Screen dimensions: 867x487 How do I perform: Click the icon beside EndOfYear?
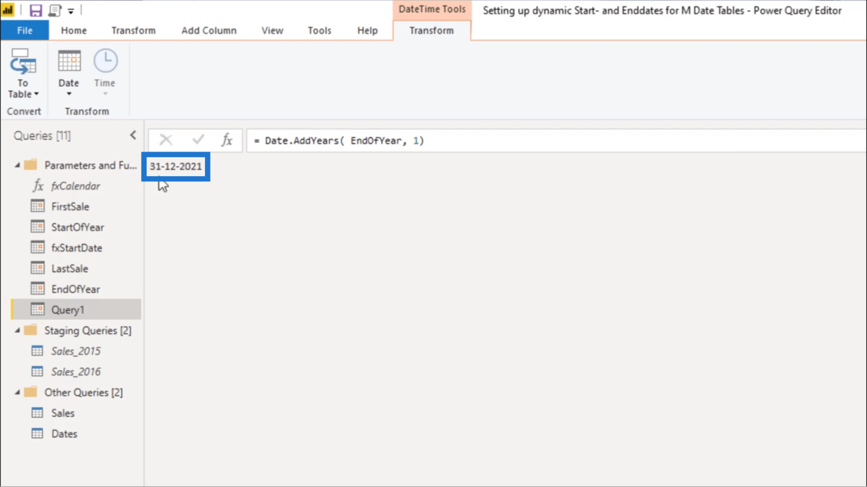pos(38,289)
